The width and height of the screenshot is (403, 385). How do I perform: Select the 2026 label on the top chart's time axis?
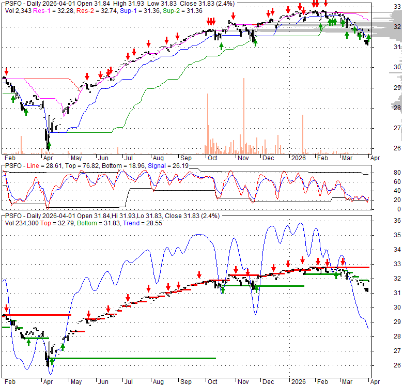(x=298, y=158)
